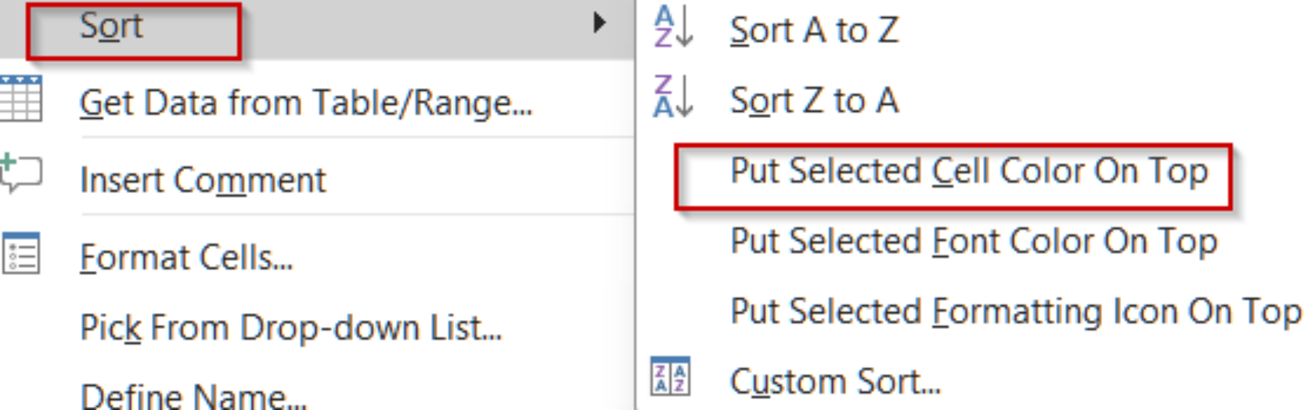Select Put Selected Formatting Icon On Top
Viewport: 1308px width, 410px height.
click(x=1015, y=311)
